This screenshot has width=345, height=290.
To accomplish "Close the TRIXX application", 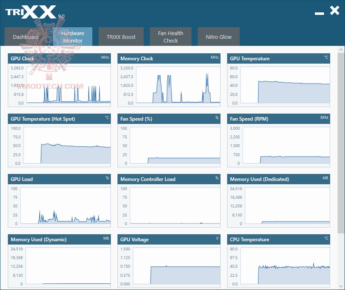I will pos(334,10).
